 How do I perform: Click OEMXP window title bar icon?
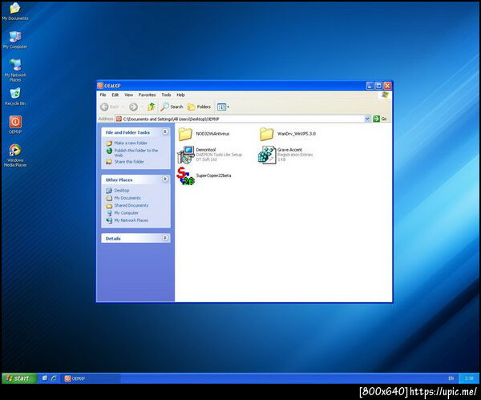point(100,86)
